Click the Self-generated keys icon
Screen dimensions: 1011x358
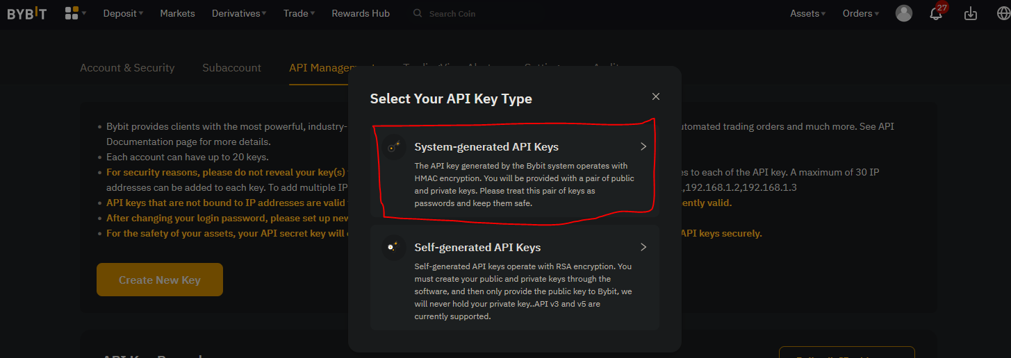pyautogui.click(x=393, y=248)
